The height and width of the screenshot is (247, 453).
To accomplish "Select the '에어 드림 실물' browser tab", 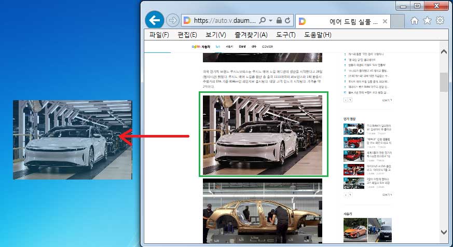I will point(342,21).
